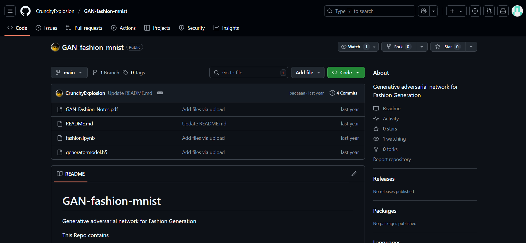Click 'Add files via upload' for fashion.ipynb
Viewport: 526px width, 243px height.
click(x=203, y=138)
